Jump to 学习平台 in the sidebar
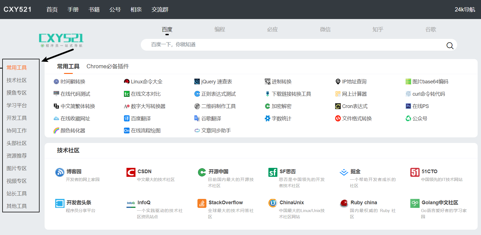 click(17, 105)
